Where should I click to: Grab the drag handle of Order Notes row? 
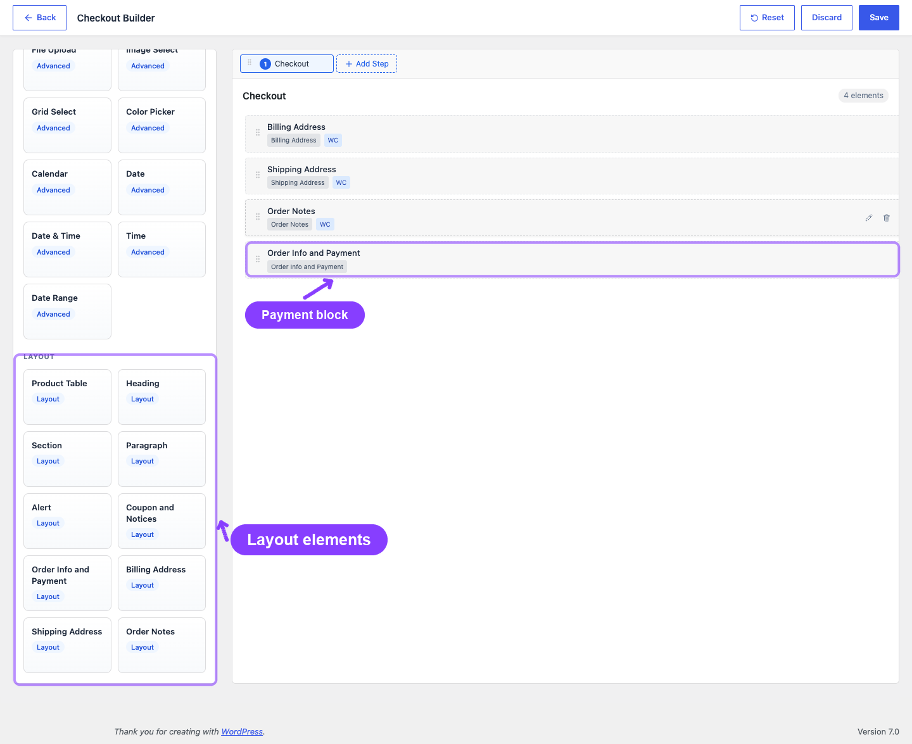[258, 217]
